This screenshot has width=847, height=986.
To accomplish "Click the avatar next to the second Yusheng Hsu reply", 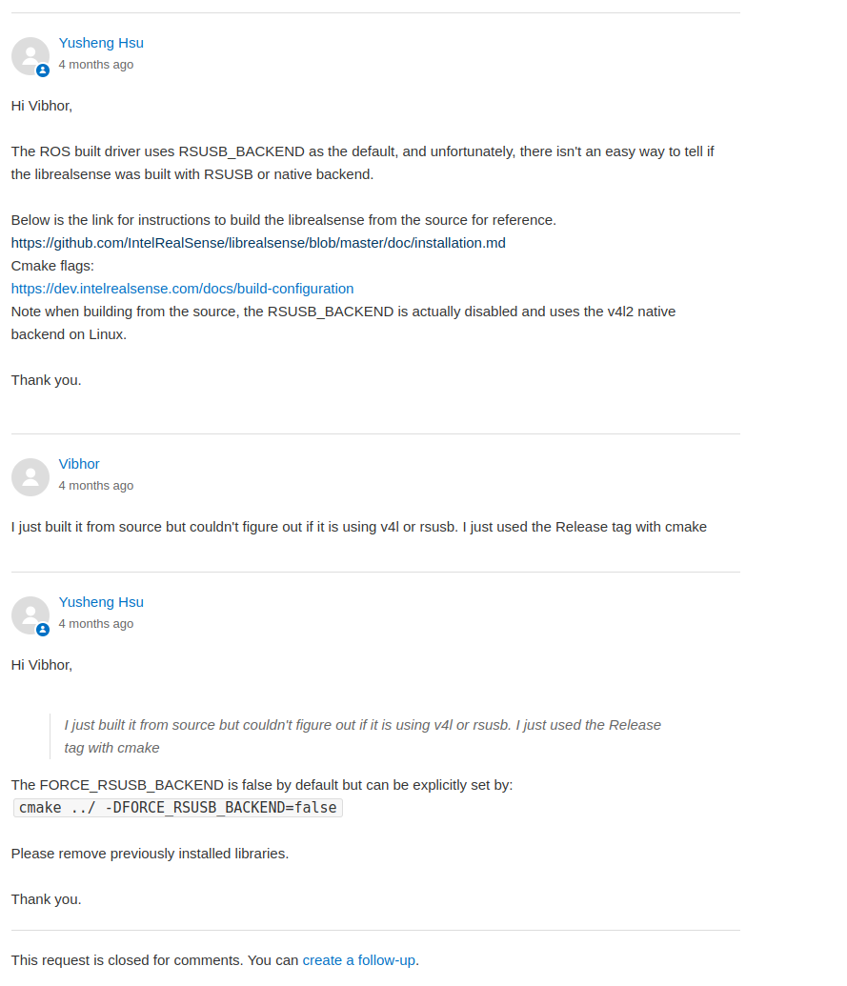I will coord(30,615).
